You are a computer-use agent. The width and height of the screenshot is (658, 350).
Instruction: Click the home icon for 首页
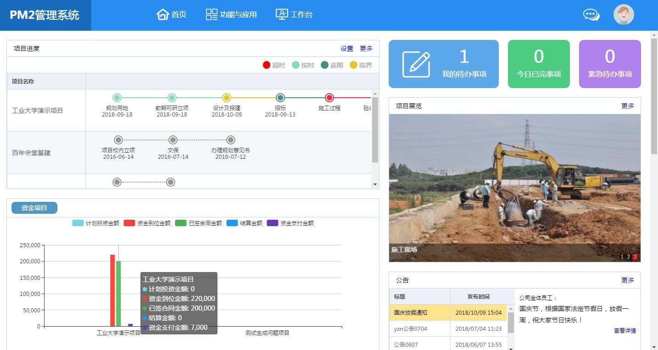pyautogui.click(x=162, y=15)
